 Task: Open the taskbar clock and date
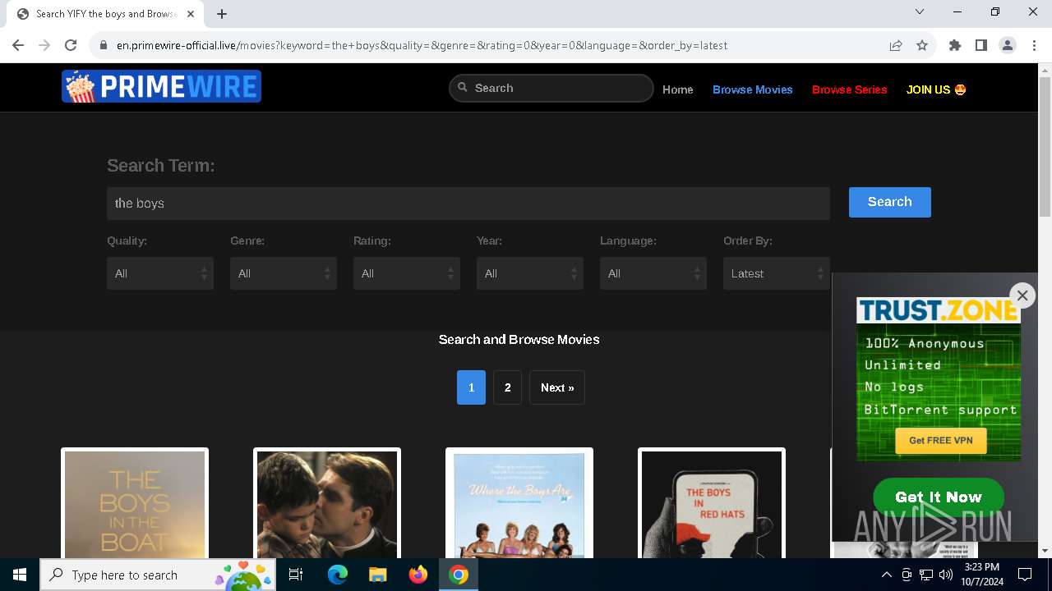coord(981,575)
